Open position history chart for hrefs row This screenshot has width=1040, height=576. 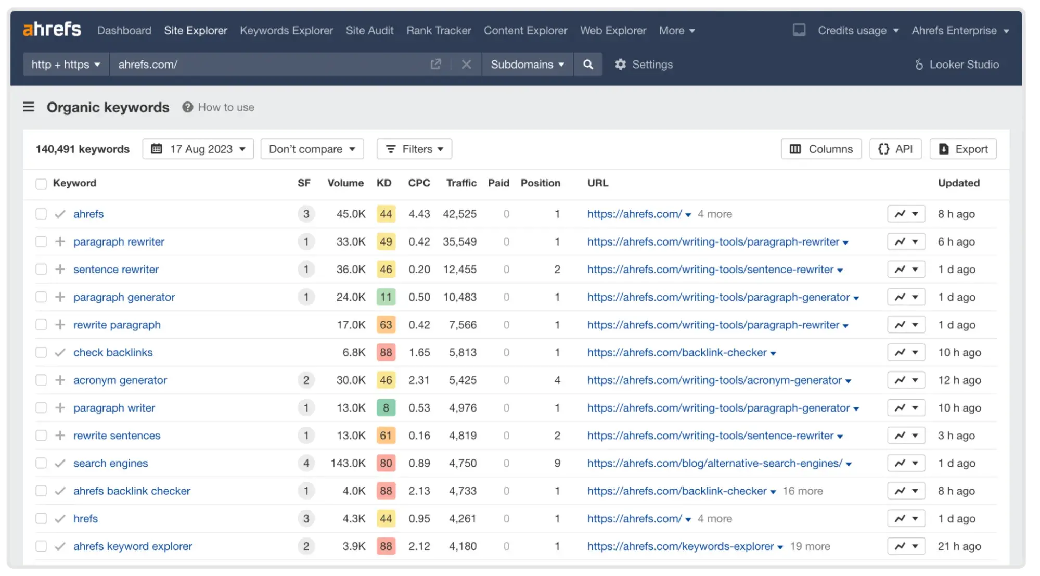coord(906,518)
